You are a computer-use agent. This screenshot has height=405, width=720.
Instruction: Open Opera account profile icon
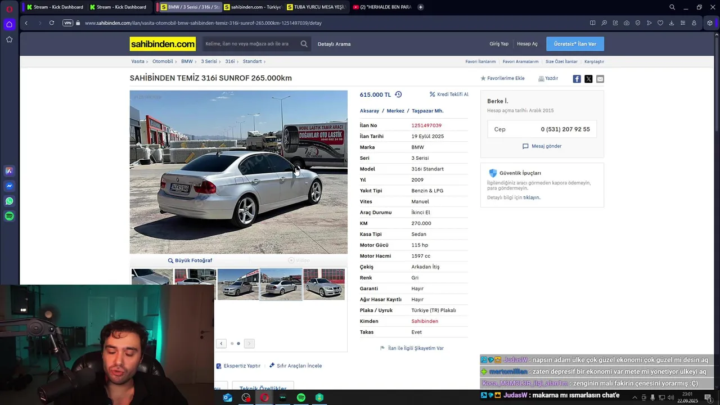pos(694,23)
